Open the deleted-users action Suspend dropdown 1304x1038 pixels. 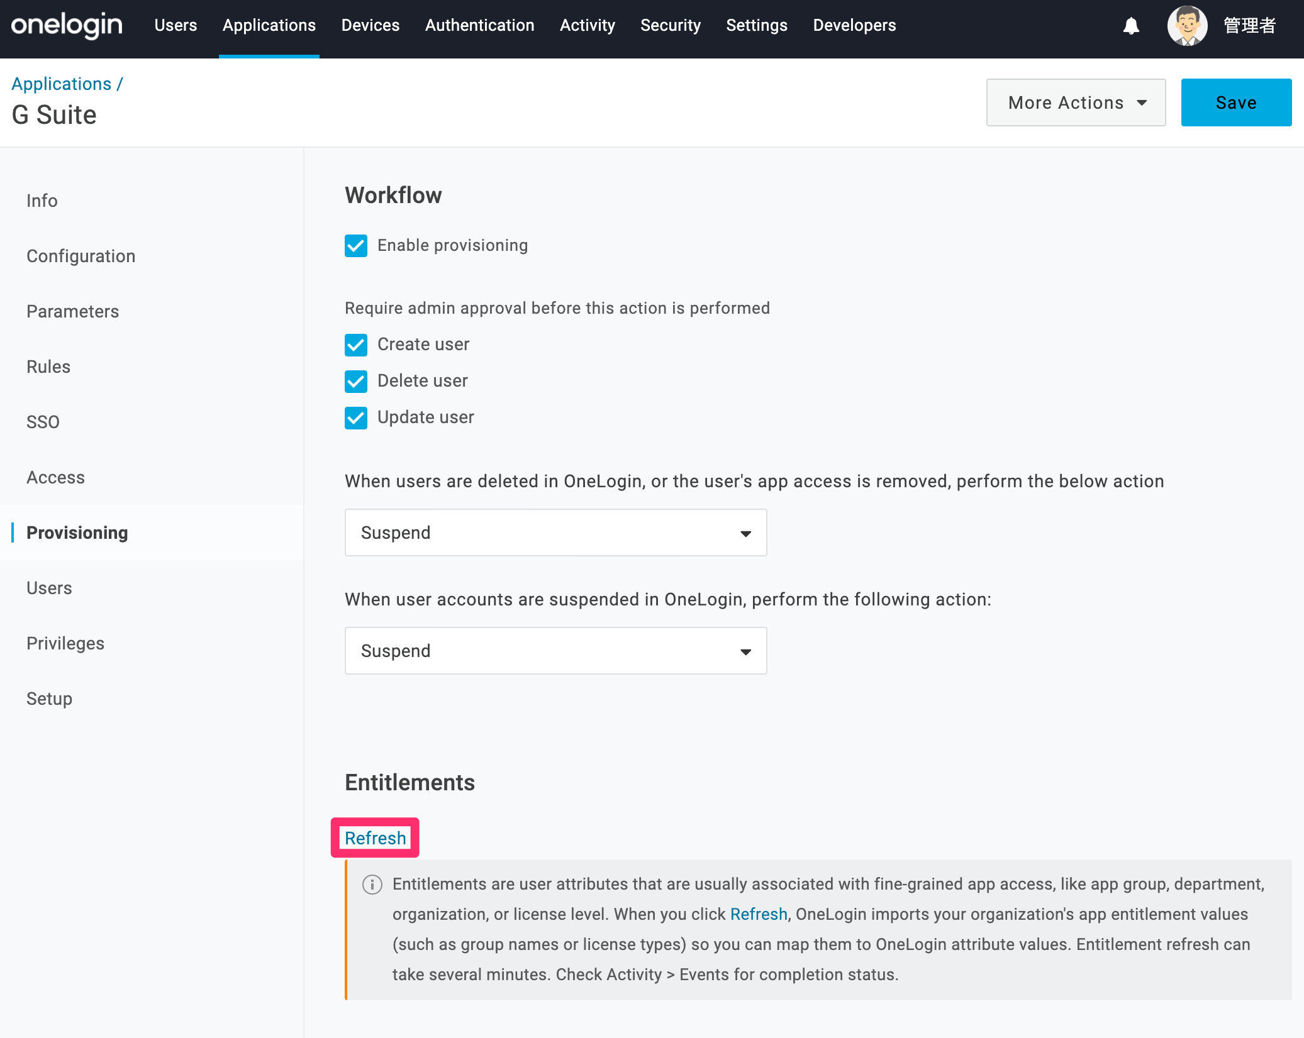pos(555,533)
